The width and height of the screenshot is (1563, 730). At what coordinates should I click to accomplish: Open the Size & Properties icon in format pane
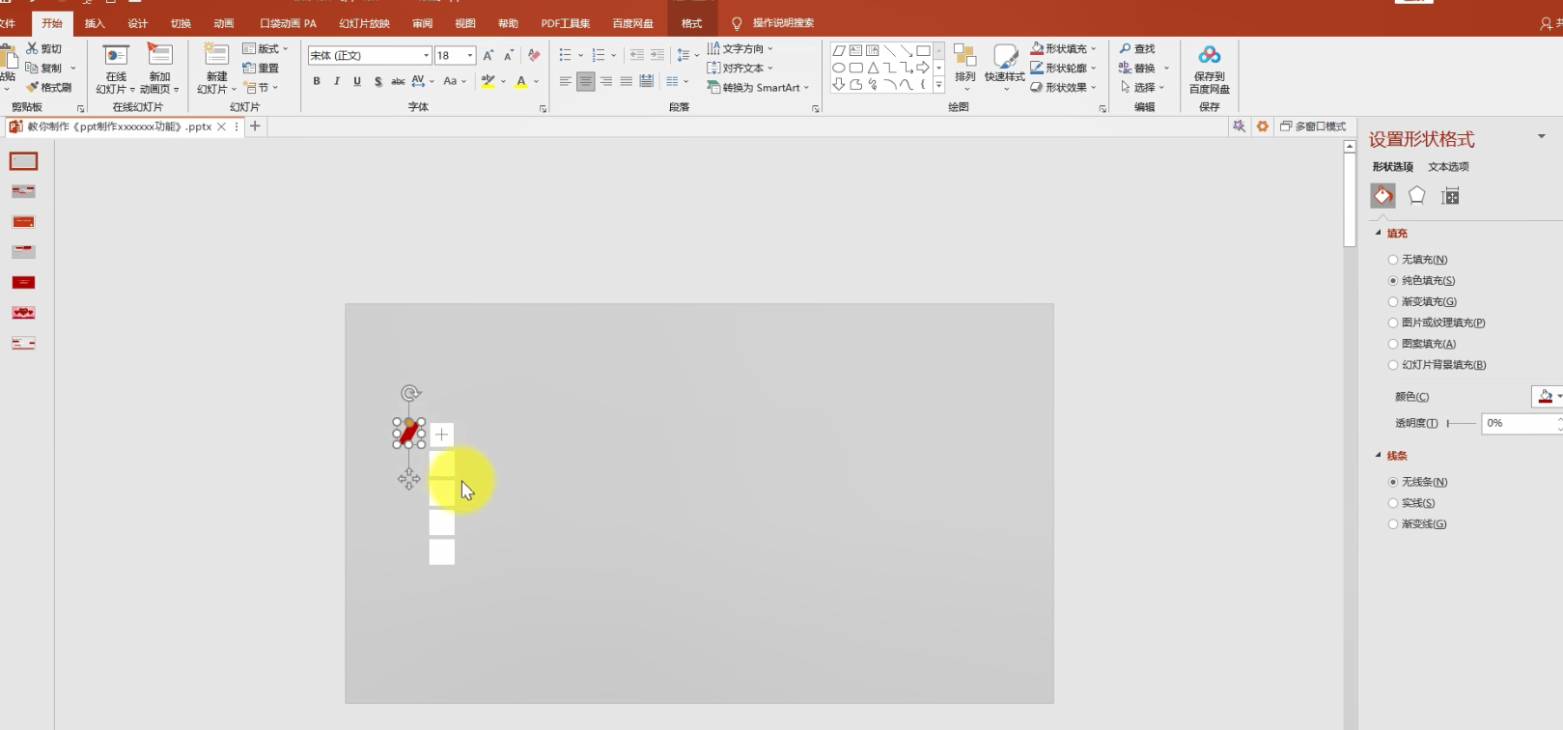pos(1450,196)
